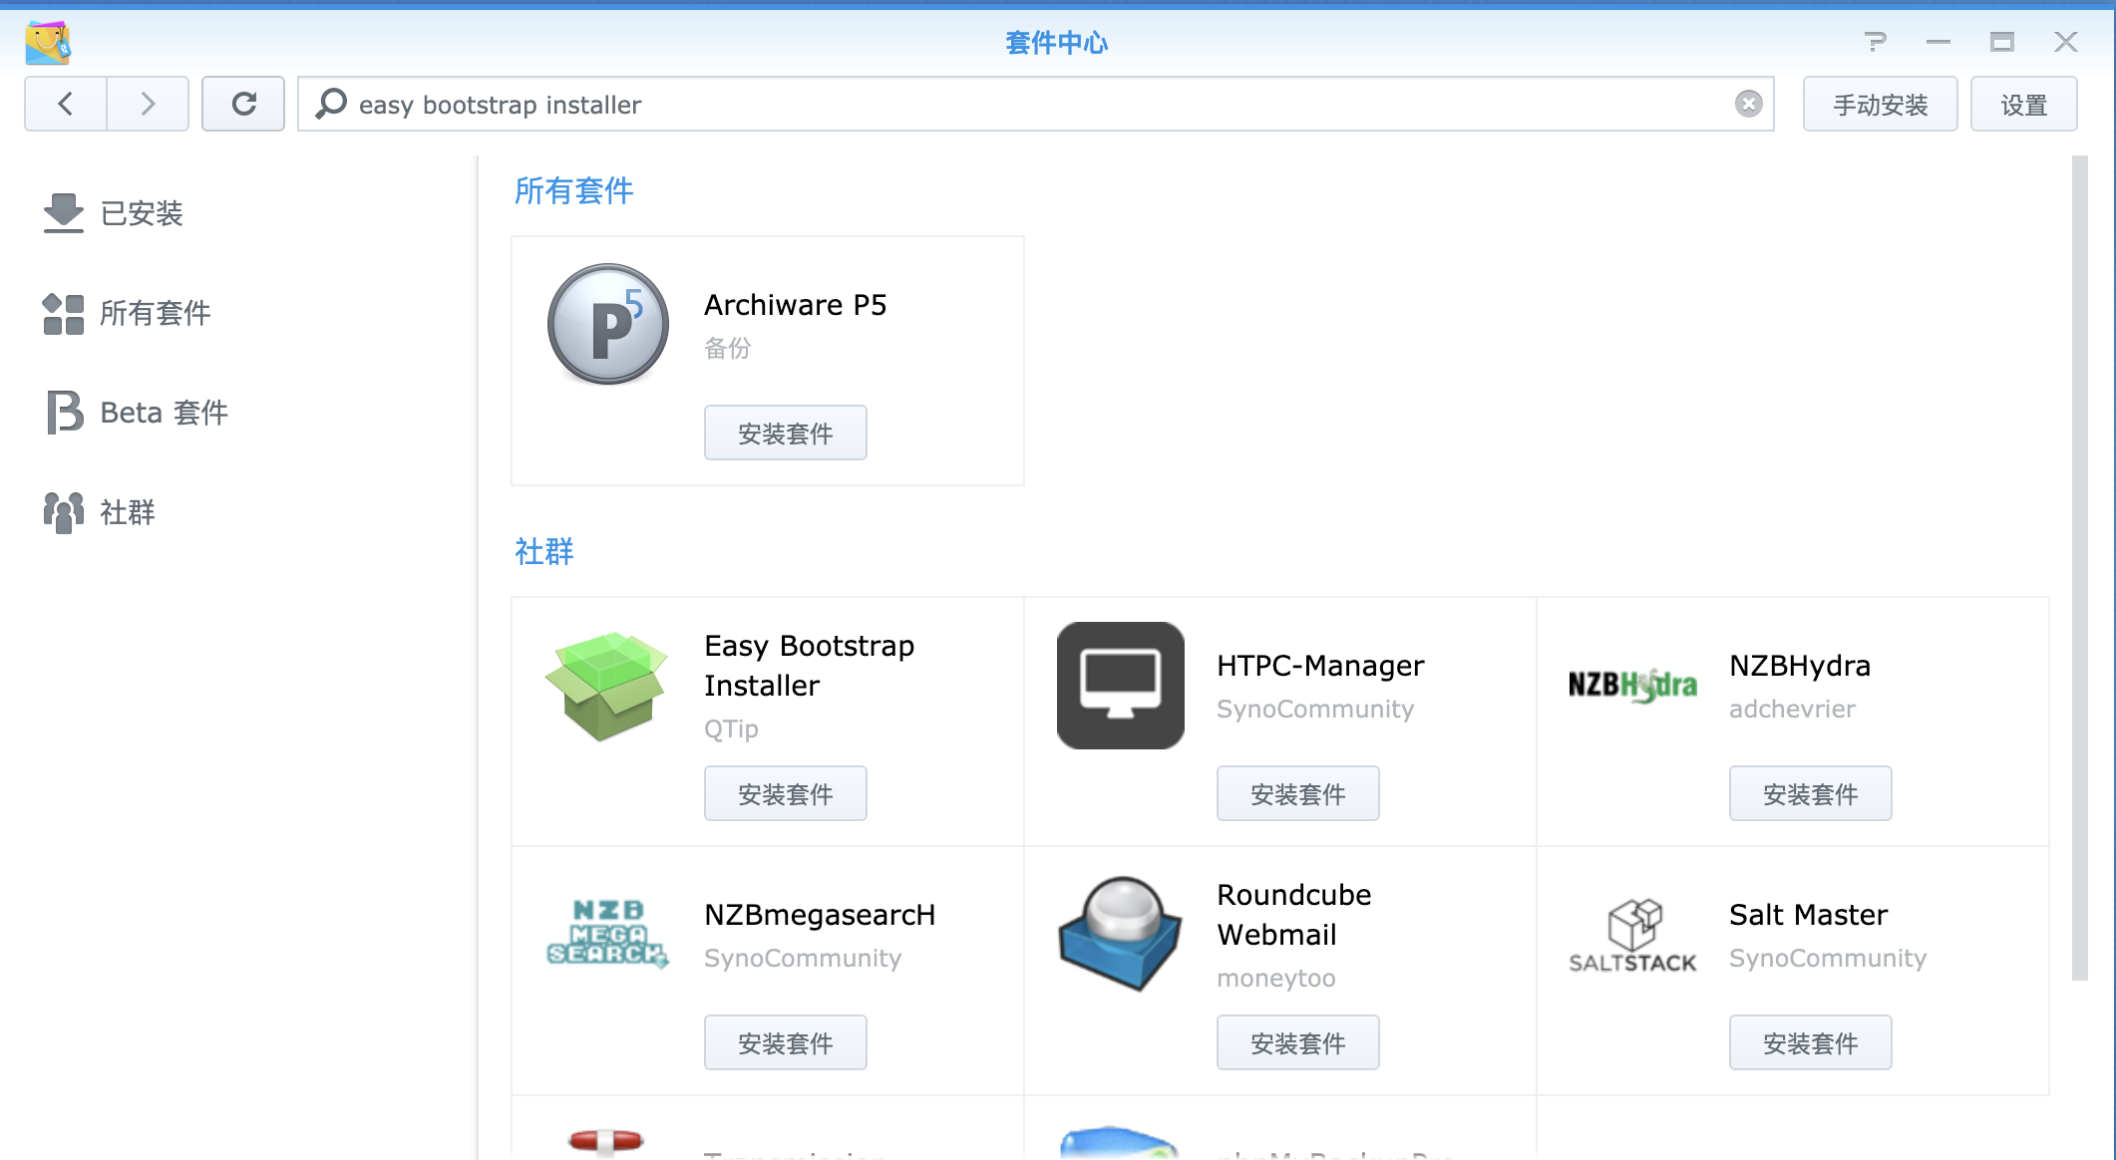The width and height of the screenshot is (2116, 1160).
Task: Install Easy Bootstrap Installer package
Action: click(785, 793)
